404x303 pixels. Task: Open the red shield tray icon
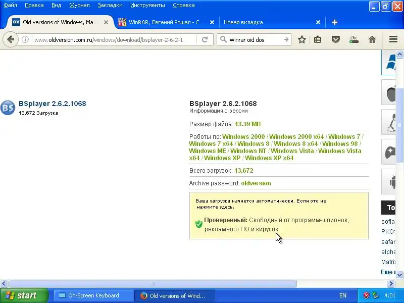click(366, 295)
